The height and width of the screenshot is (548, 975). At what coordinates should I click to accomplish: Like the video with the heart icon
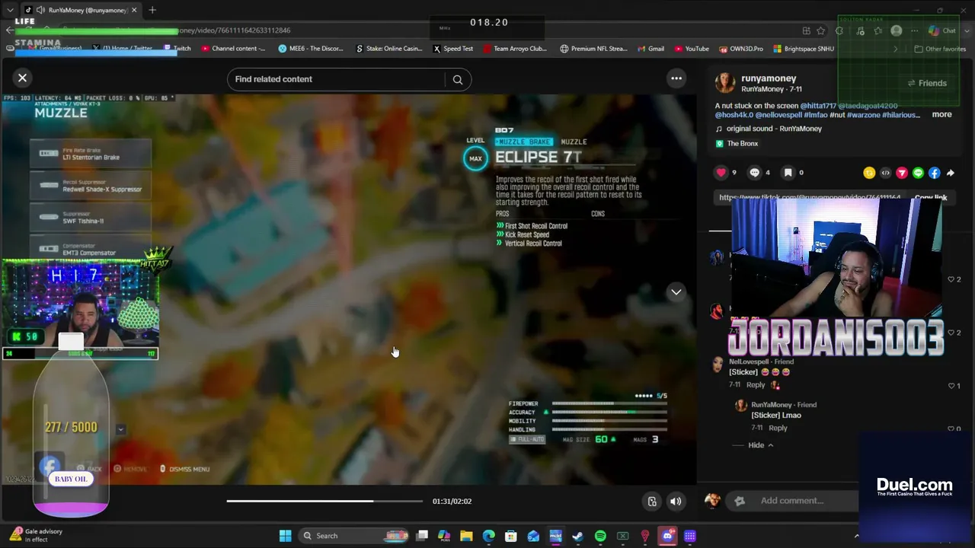pos(721,173)
